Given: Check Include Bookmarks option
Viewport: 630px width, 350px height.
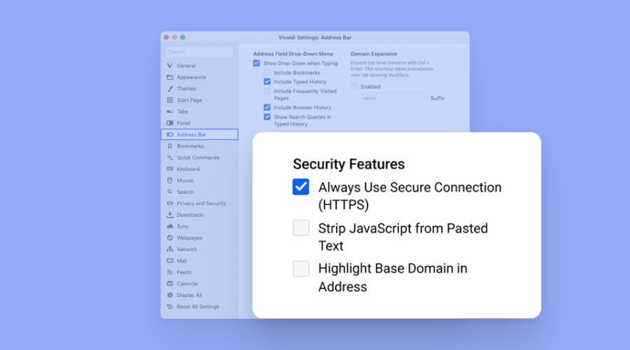Looking at the screenshot, I should [x=267, y=73].
